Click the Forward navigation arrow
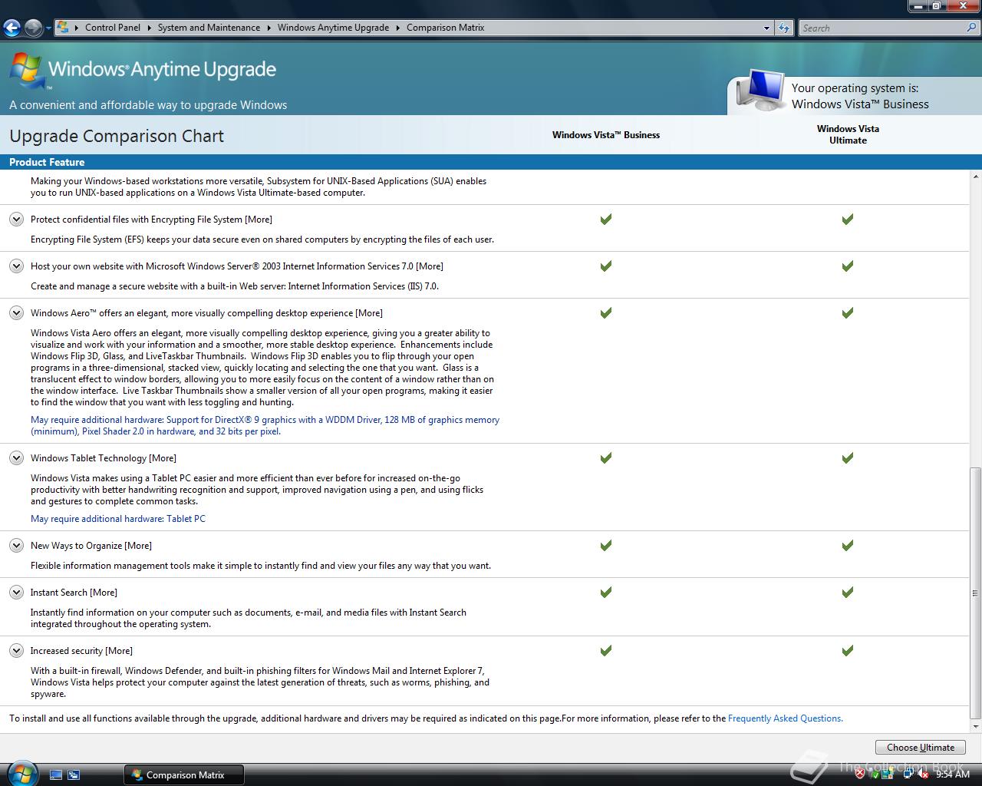 (33, 28)
